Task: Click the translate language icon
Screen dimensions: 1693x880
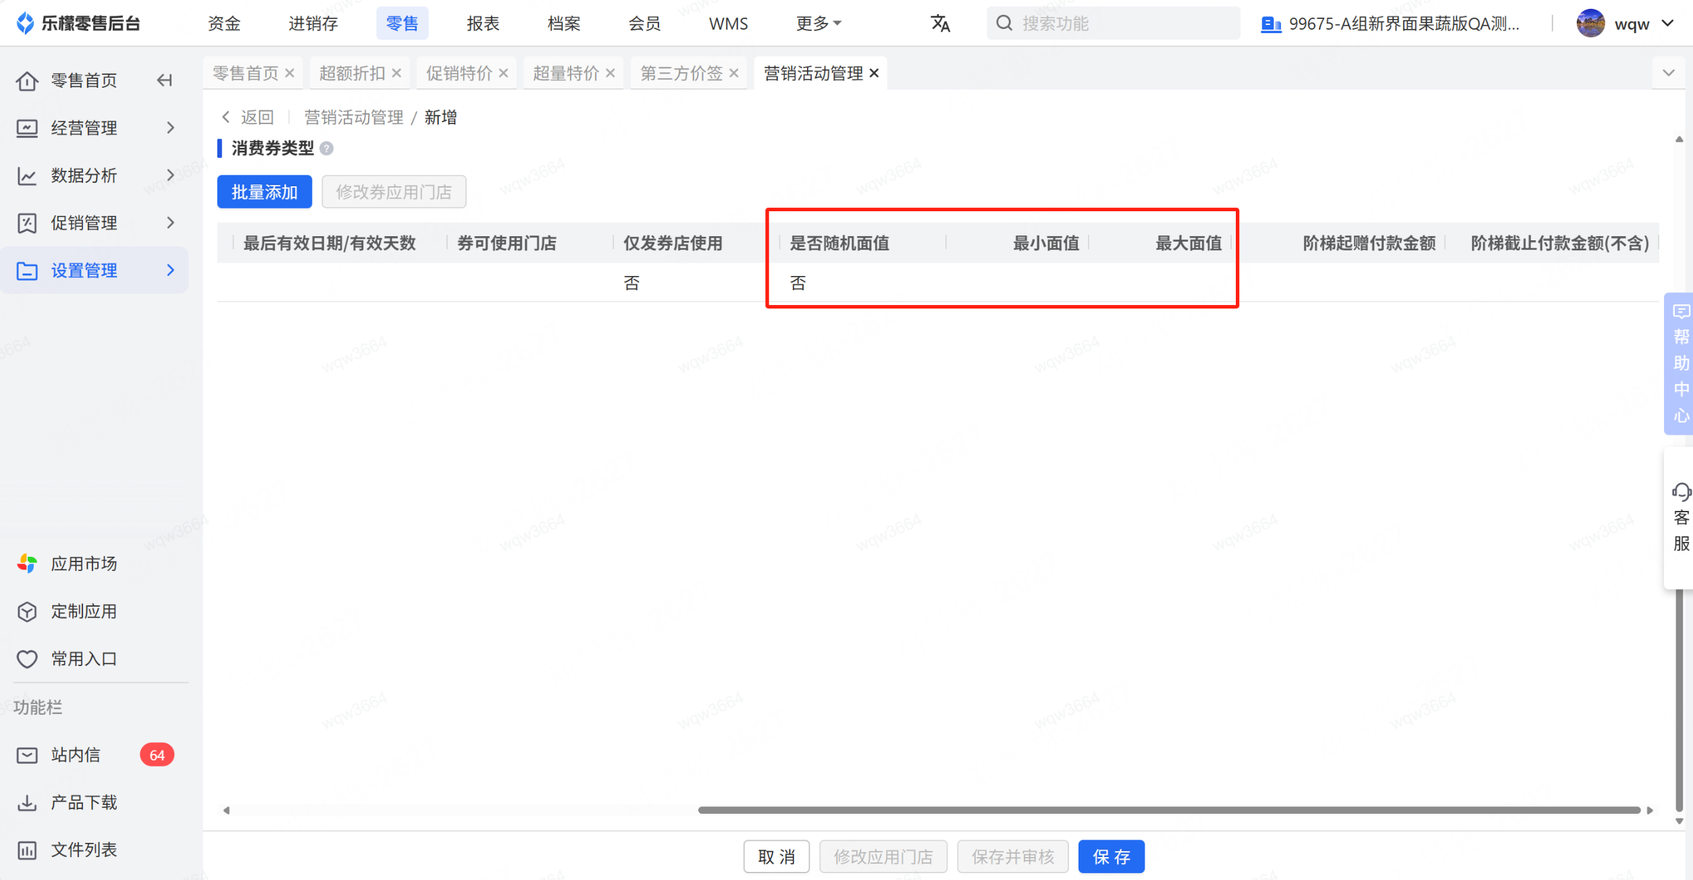Action: pyautogui.click(x=940, y=24)
